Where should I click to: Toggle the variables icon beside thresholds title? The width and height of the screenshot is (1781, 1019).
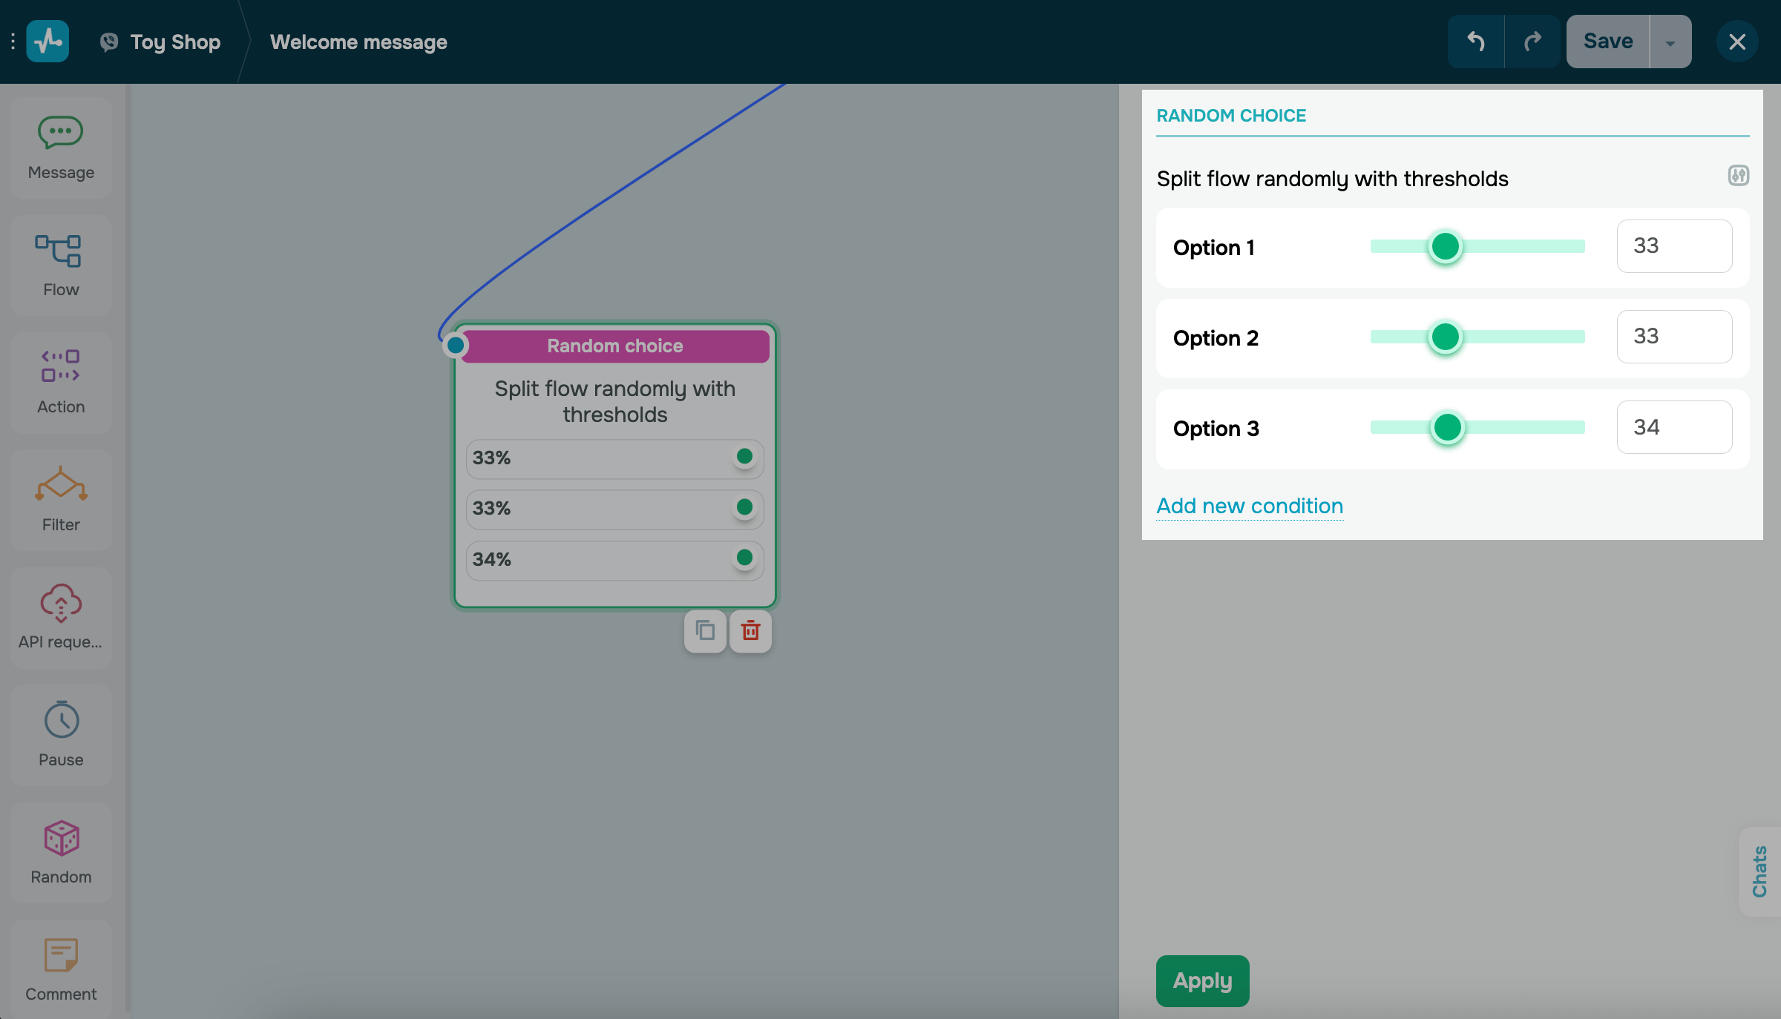[1738, 176]
